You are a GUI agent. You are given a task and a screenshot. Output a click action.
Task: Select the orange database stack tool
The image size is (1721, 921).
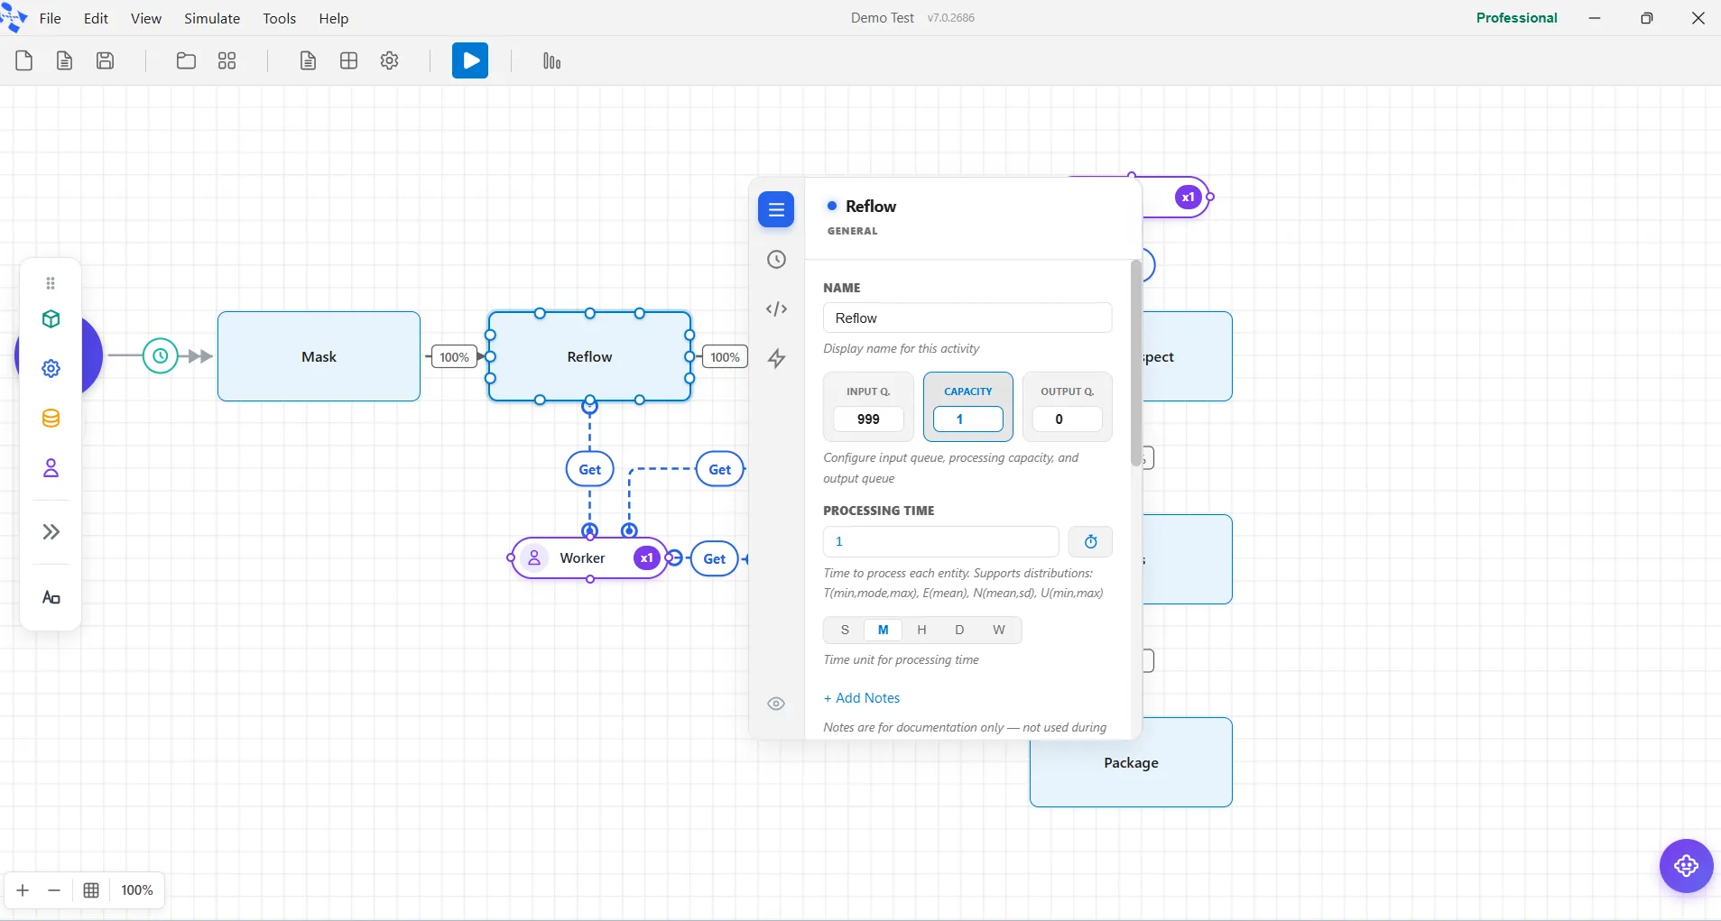tap(51, 419)
